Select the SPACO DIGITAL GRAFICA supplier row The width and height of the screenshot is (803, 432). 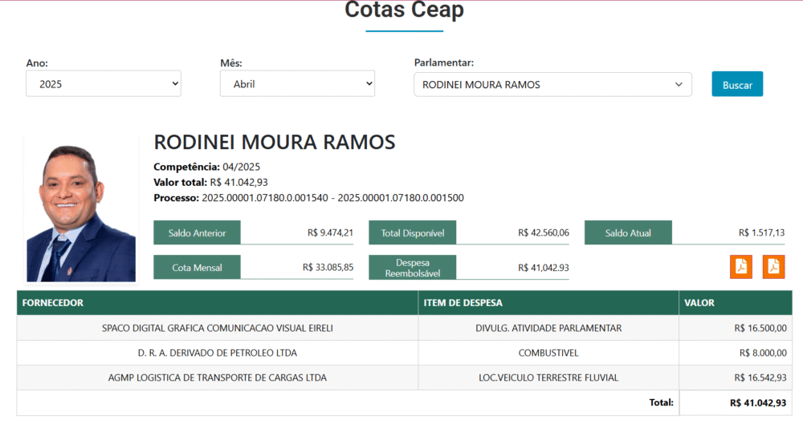217,328
